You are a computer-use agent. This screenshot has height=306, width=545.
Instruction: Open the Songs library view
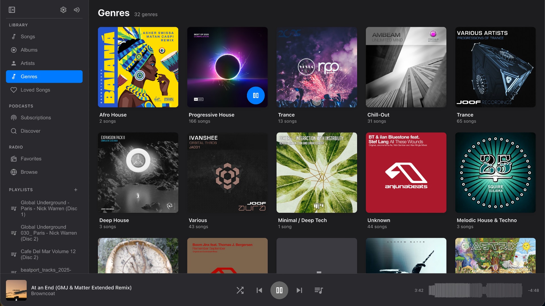point(44,37)
